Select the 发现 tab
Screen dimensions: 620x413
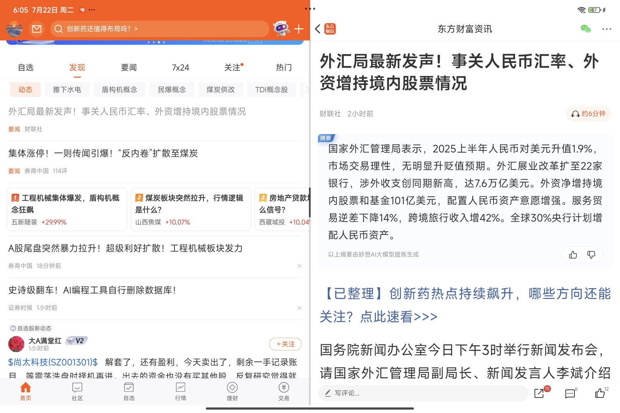click(x=77, y=67)
